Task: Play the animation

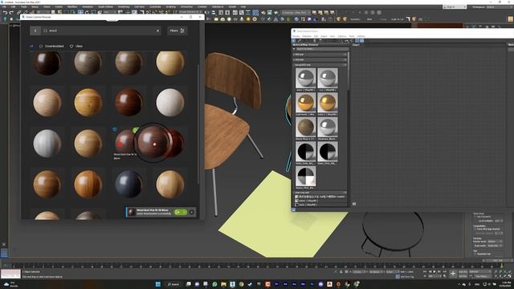Action: (434, 271)
